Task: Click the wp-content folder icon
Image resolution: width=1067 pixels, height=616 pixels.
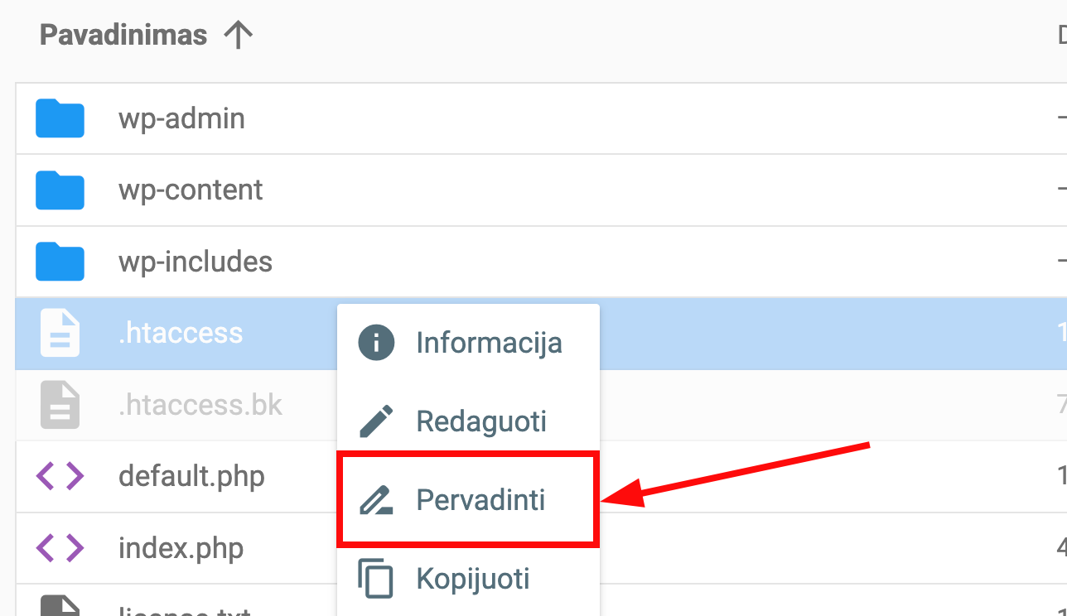Action: [x=60, y=190]
